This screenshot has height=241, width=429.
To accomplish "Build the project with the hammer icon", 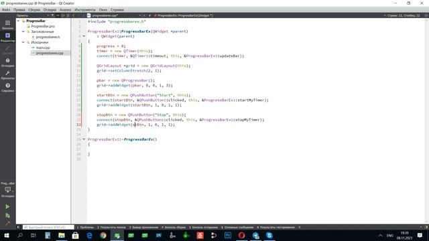I will pyautogui.click(x=7, y=223).
